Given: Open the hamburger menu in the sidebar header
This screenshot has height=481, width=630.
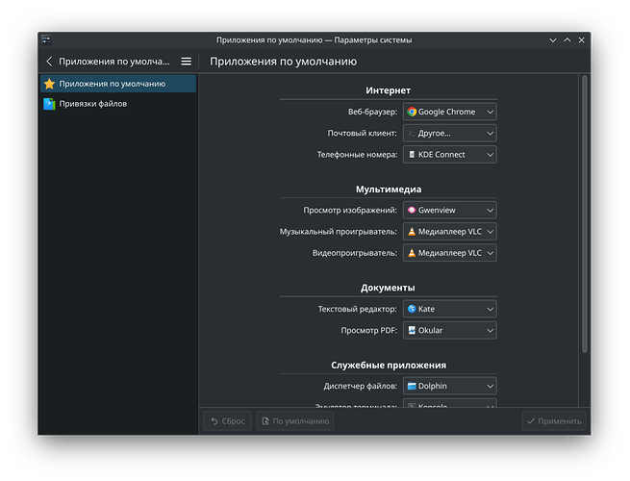Looking at the screenshot, I should pyautogui.click(x=186, y=62).
